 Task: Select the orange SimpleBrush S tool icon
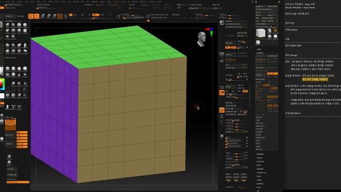coord(275,30)
